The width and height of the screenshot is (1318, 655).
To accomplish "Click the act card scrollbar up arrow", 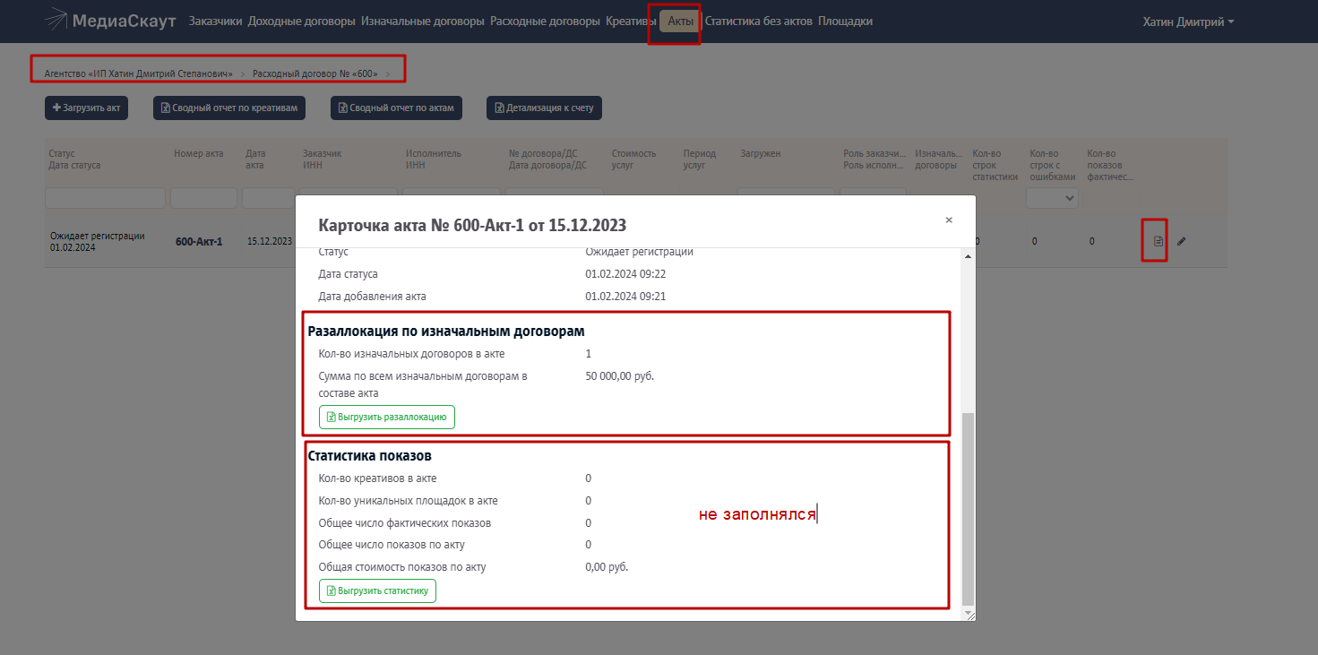I will [x=968, y=256].
